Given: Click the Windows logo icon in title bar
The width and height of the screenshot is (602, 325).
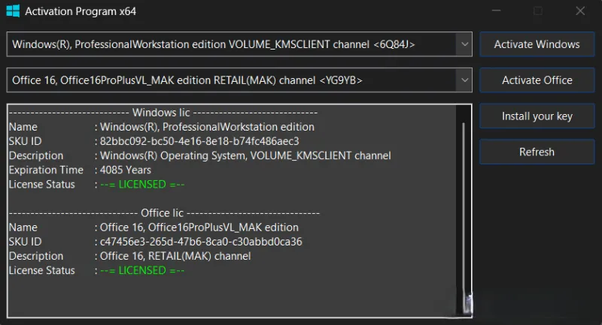Looking at the screenshot, I should click(x=13, y=11).
